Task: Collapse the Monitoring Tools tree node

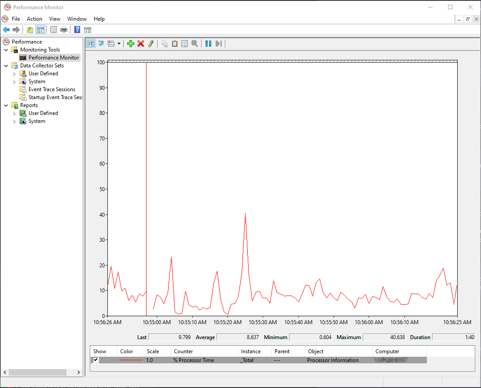Action: coord(6,50)
